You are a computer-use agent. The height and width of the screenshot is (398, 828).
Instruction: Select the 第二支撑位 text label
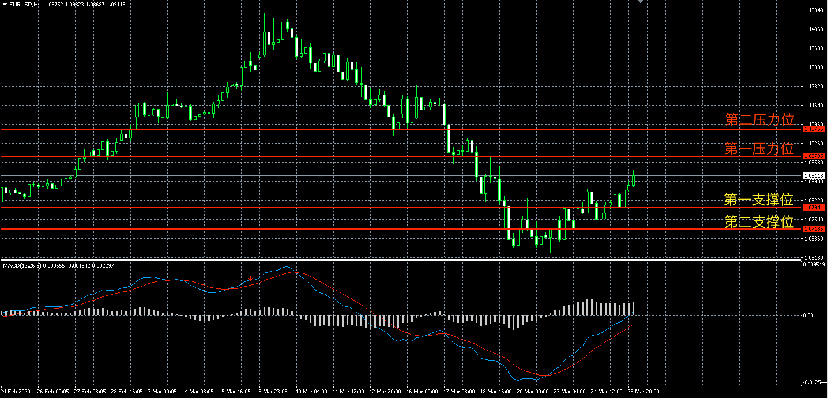[759, 222]
